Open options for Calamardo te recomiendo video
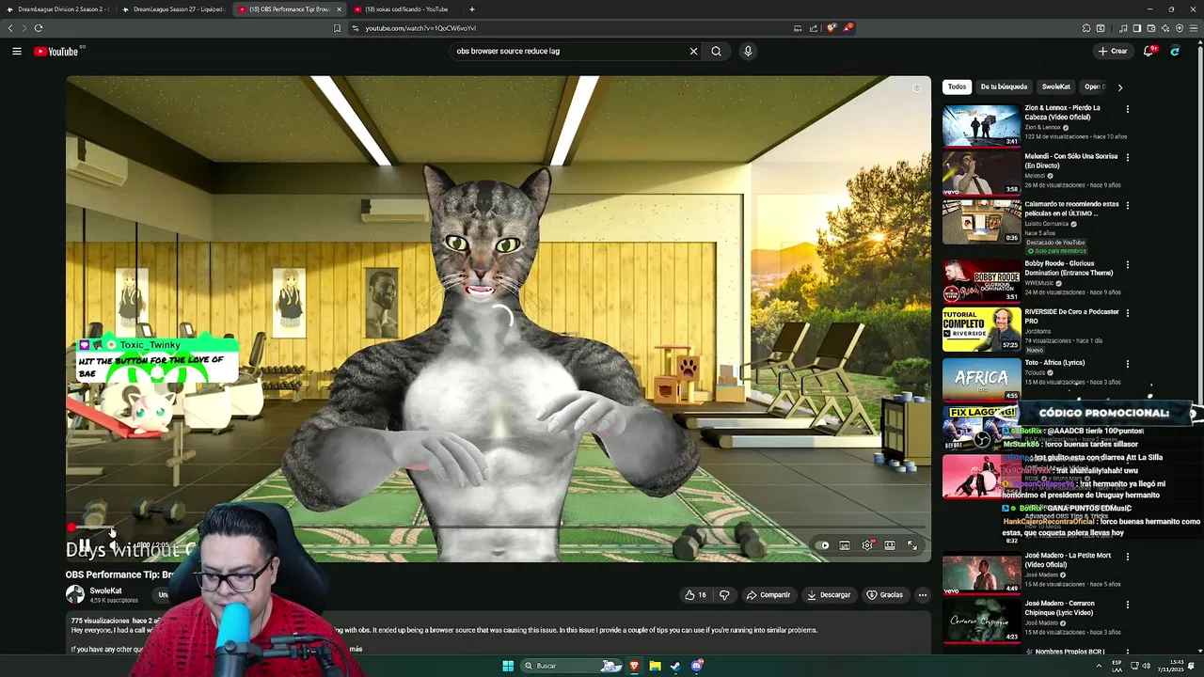Viewport: 1204px width, 677px height. (x=1127, y=205)
